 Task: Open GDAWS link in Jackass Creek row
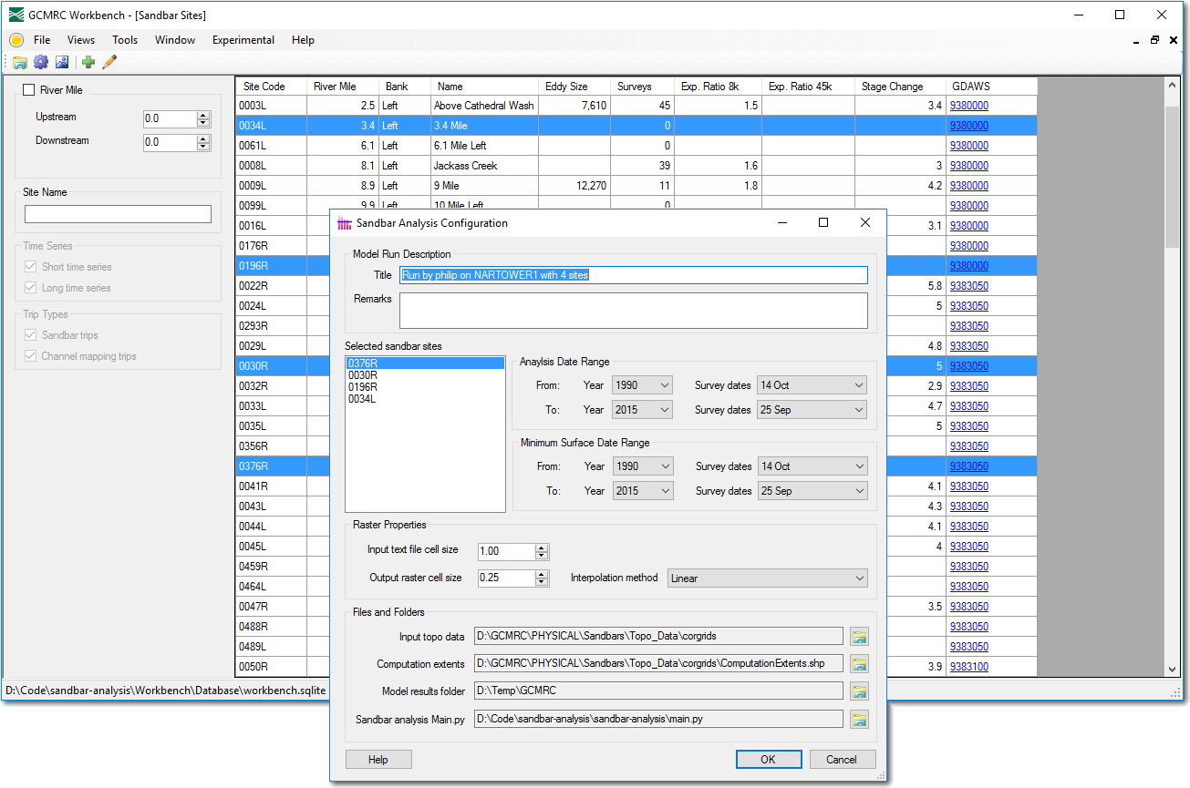click(969, 166)
